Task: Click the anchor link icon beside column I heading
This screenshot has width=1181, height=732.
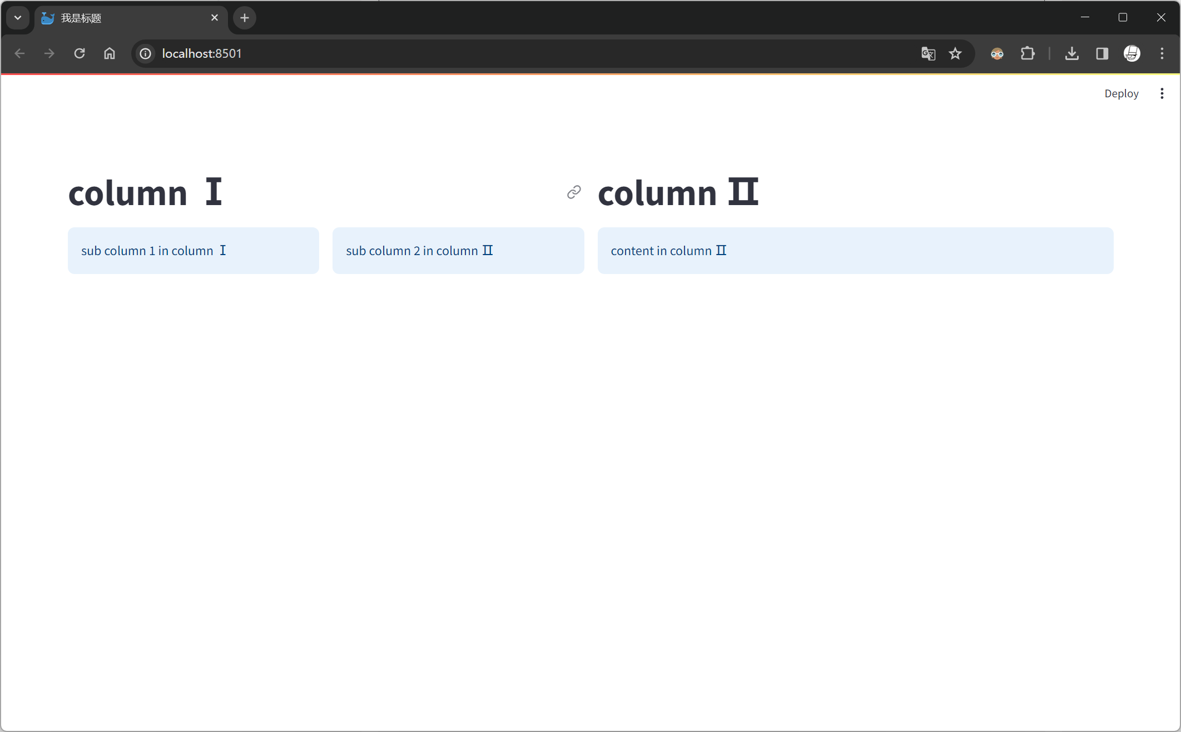Action: click(574, 192)
